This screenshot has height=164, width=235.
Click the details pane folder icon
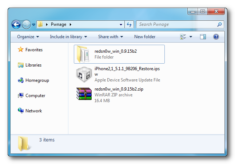24,144
